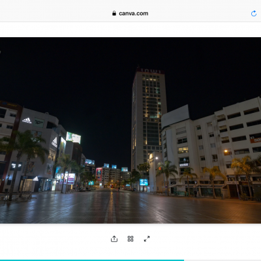Enter fullscreen with the expand arrows icon
261x261 pixels.
pyautogui.click(x=147, y=239)
